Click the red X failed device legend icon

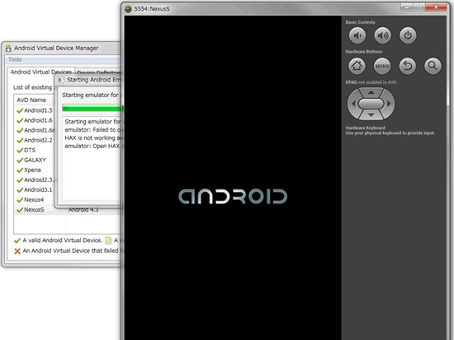pyautogui.click(x=17, y=251)
